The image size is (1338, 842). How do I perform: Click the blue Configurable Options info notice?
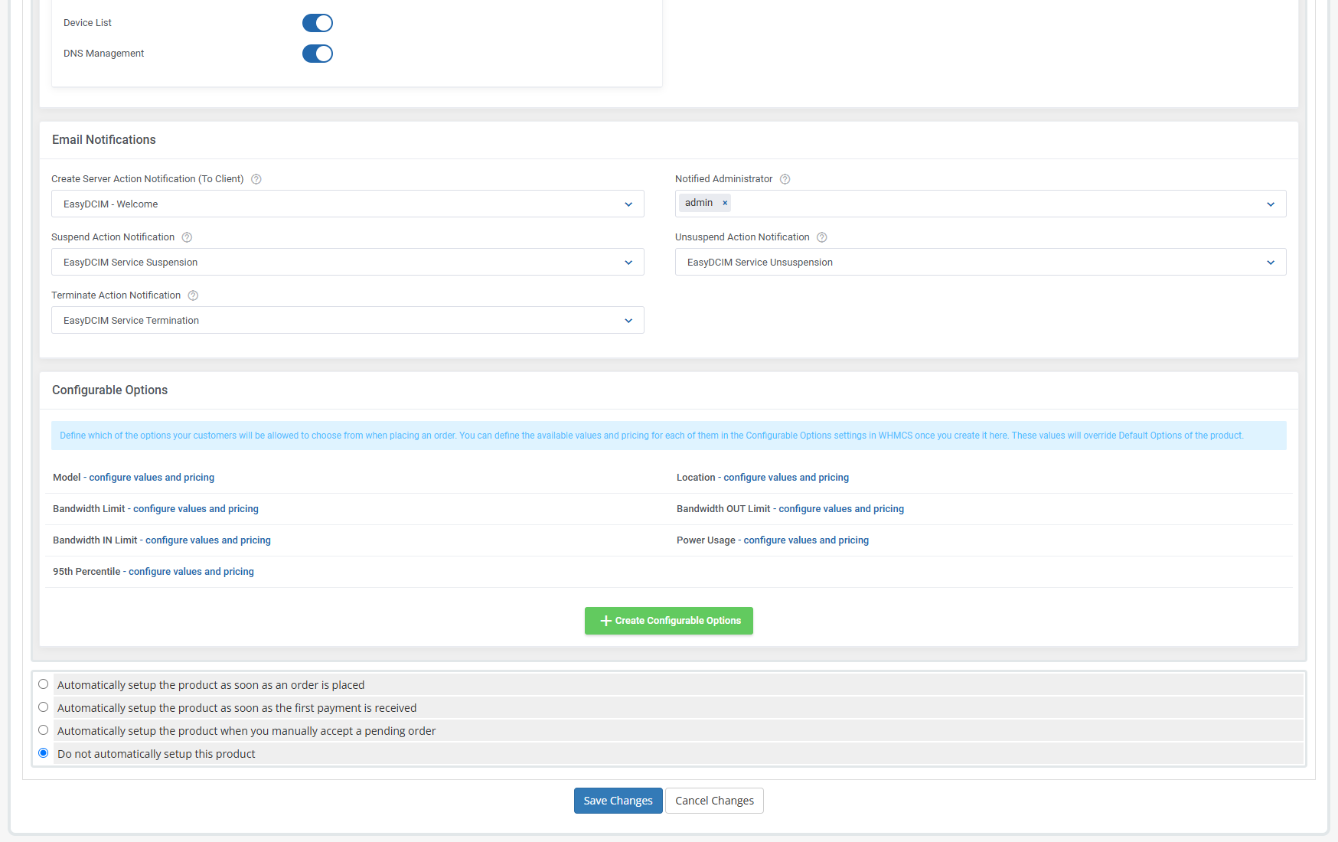tap(669, 436)
